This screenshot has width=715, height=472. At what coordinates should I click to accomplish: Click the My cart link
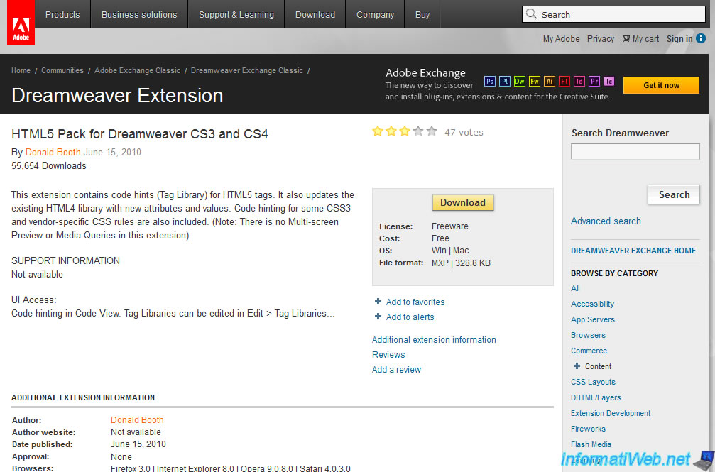645,39
